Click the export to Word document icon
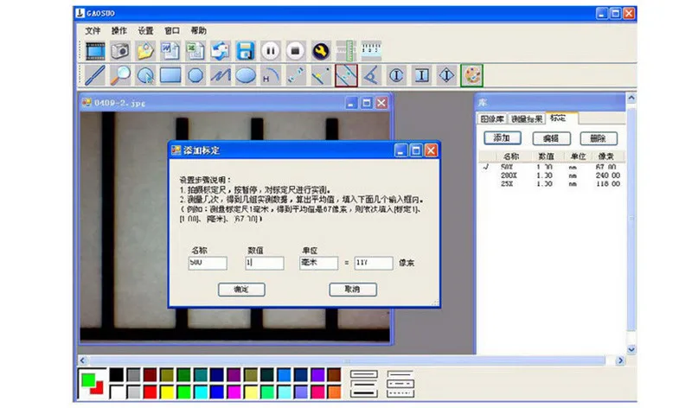The width and height of the screenshot is (692, 408). click(170, 51)
